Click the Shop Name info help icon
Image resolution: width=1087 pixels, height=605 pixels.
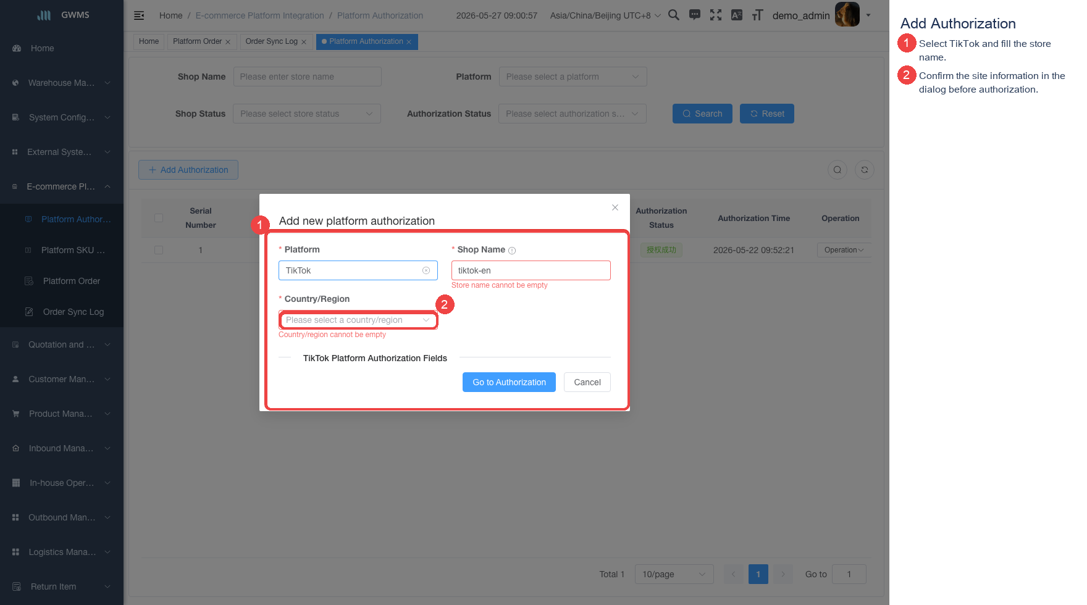(512, 250)
